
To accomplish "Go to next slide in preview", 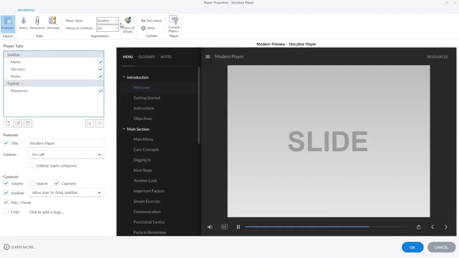I will point(446,227).
